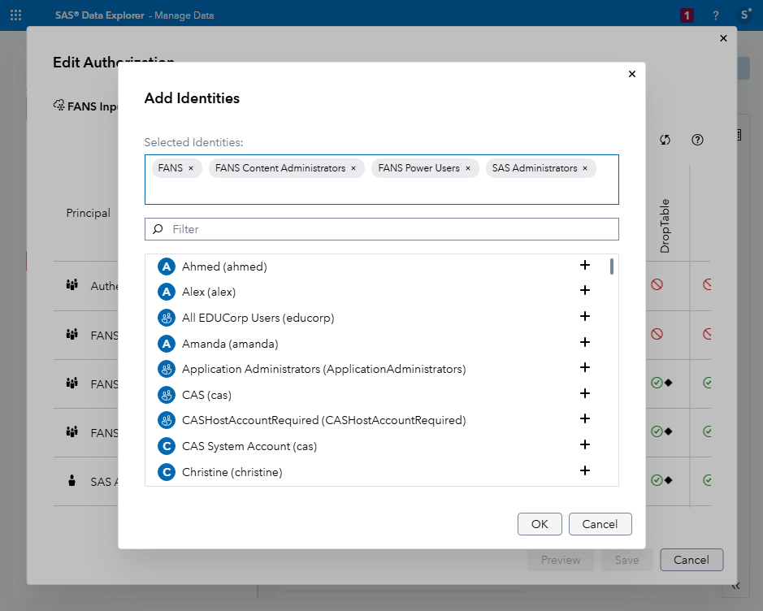Confirm identities with the OK button

point(540,524)
